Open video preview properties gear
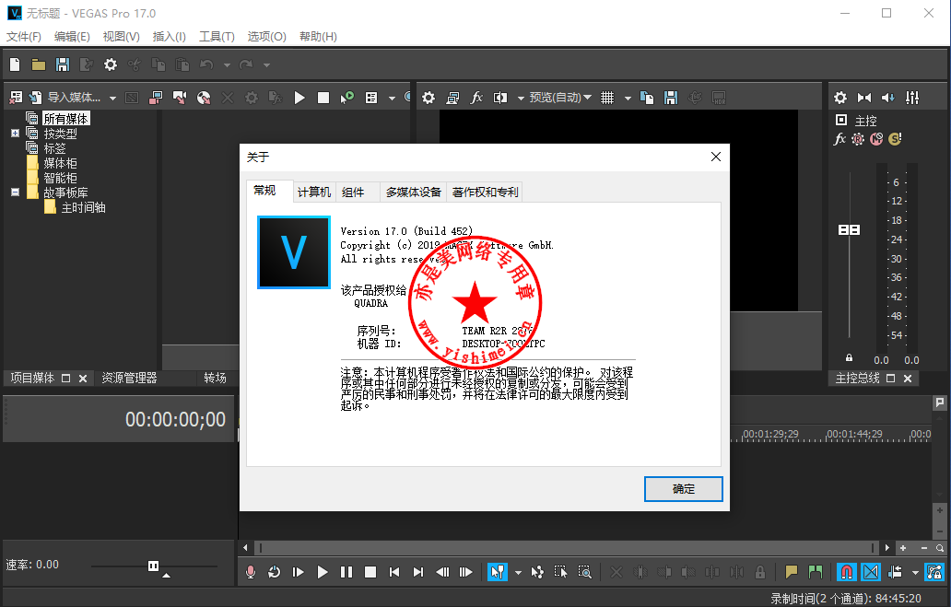 point(429,98)
